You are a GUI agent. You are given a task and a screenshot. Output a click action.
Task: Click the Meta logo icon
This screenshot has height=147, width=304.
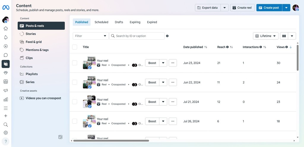[6, 7]
